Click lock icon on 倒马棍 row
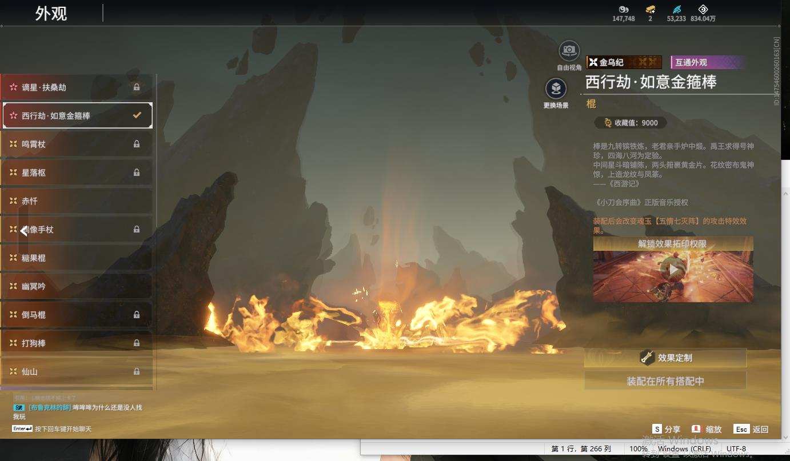The height and width of the screenshot is (461, 790). tap(137, 315)
